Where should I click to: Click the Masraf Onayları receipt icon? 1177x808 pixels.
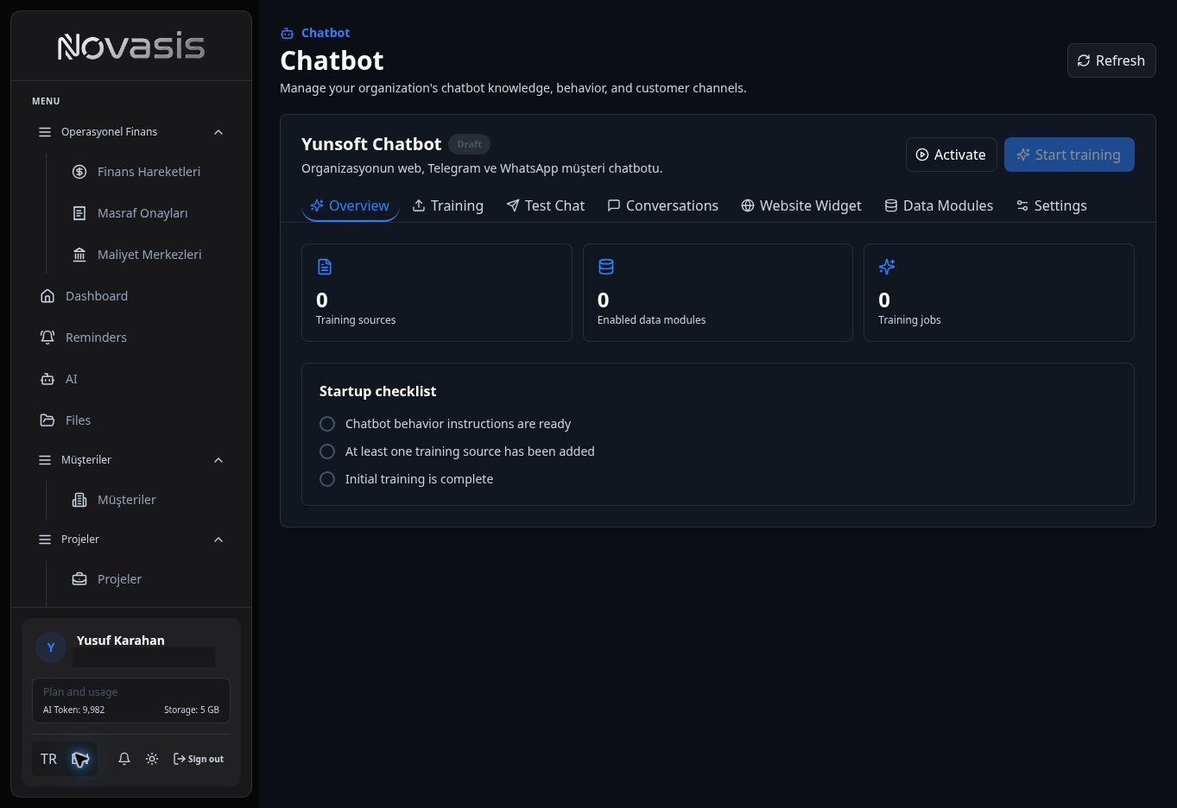coord(79,213)
